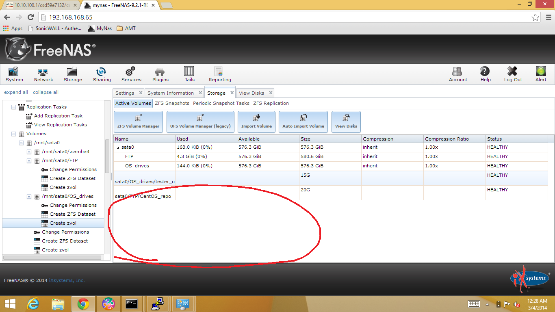Open the Reporting toolbar icon
Viewport: 555px width, 312px height.
point(220,75)
